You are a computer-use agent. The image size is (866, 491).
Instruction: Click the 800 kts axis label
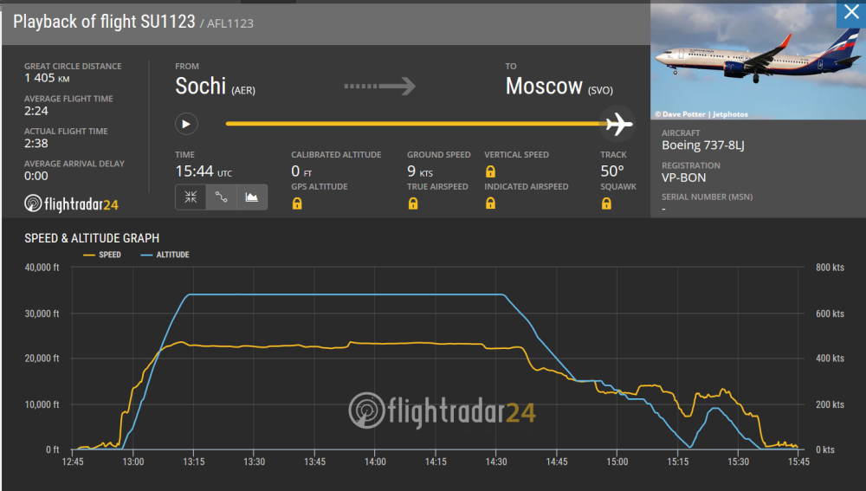830,268
